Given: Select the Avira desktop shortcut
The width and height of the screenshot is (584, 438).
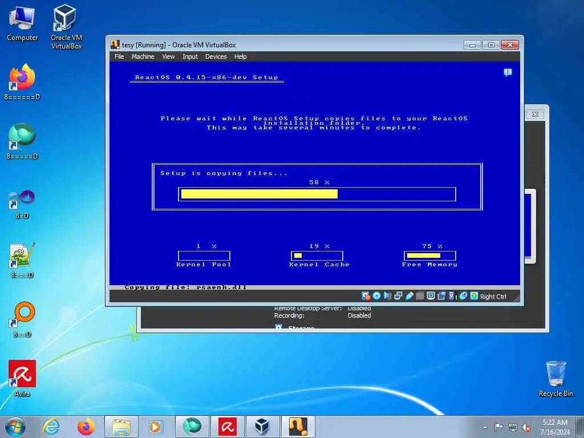Looking at the screenshot, I should [x=22, y=379].
